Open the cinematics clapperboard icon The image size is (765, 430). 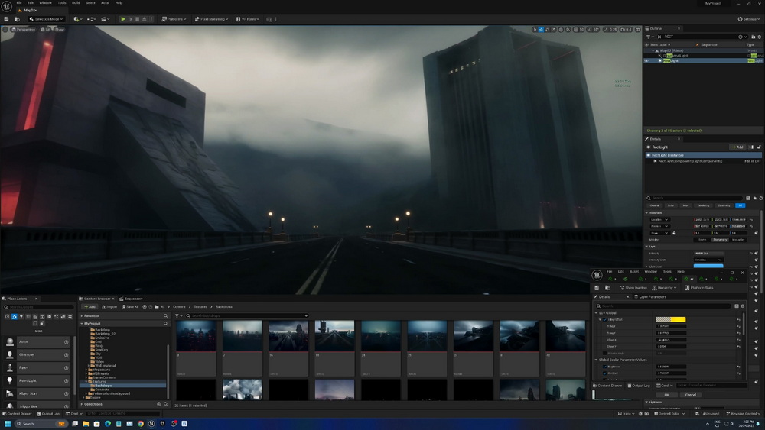coord(105,19)
